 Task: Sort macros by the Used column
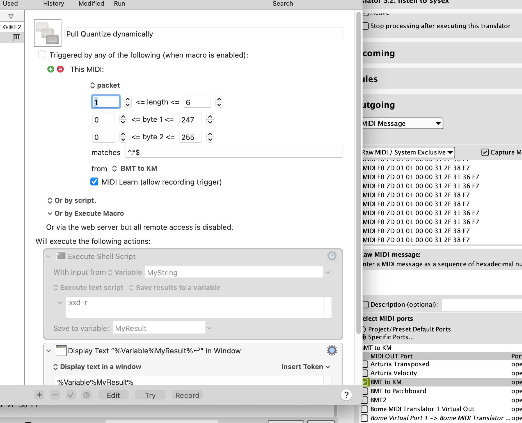point(10,3)
